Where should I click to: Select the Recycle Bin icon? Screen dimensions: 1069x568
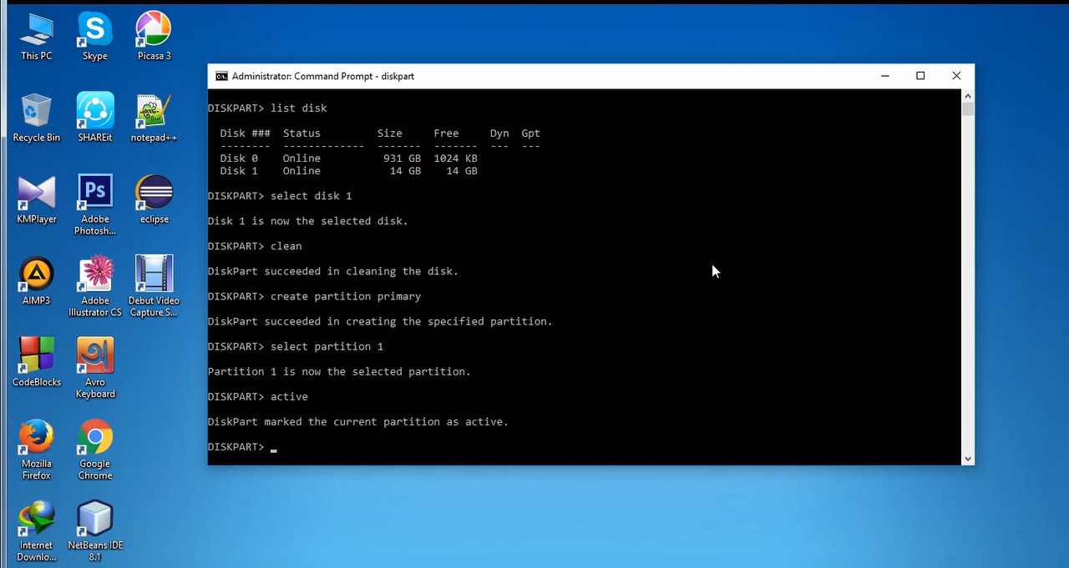click(x=36, y=113)
